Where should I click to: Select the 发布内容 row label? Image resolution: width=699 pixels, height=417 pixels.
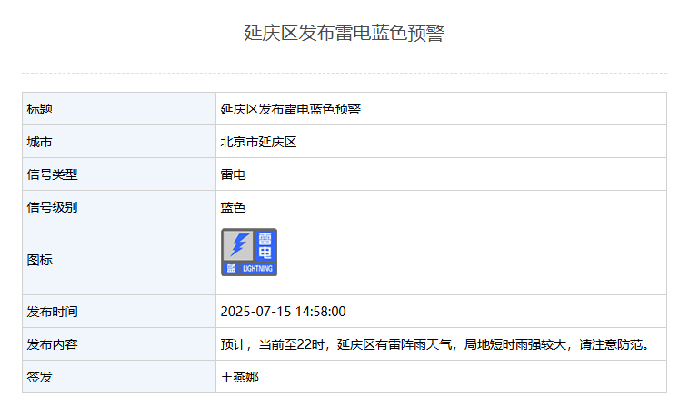click(x=53, y=344)
